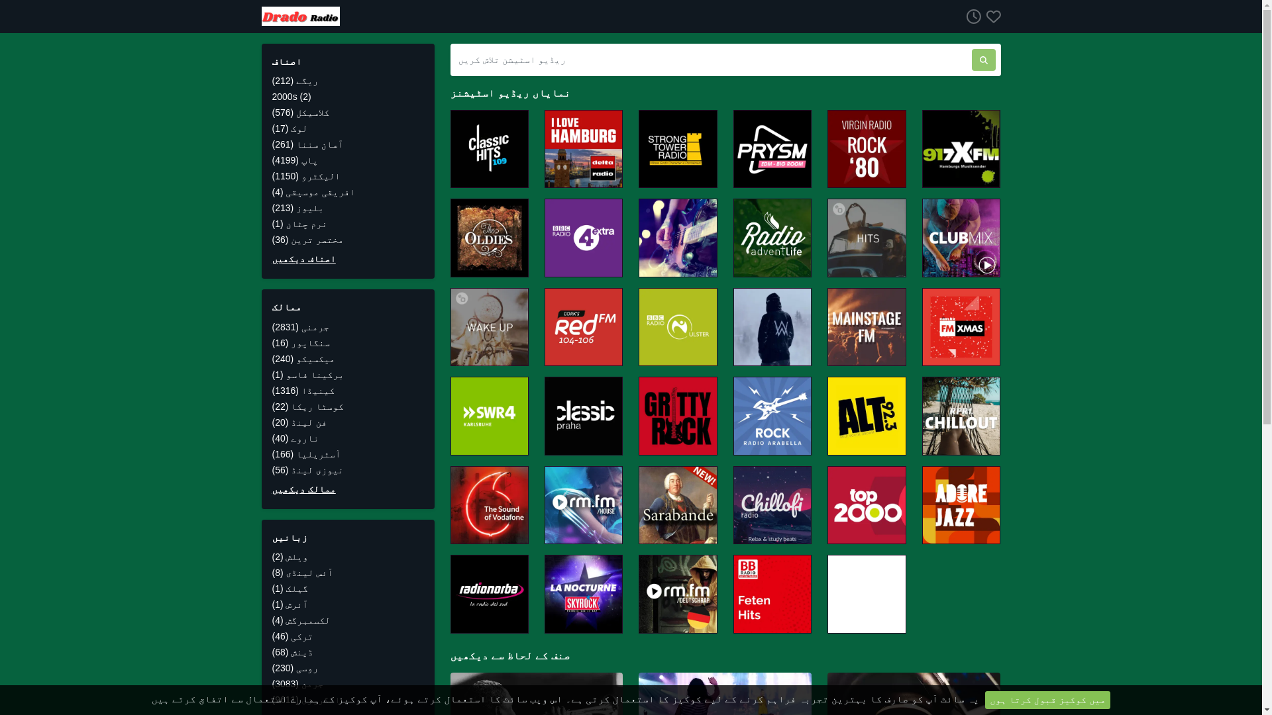Select the genre with count (1150)

click(306, 176)
